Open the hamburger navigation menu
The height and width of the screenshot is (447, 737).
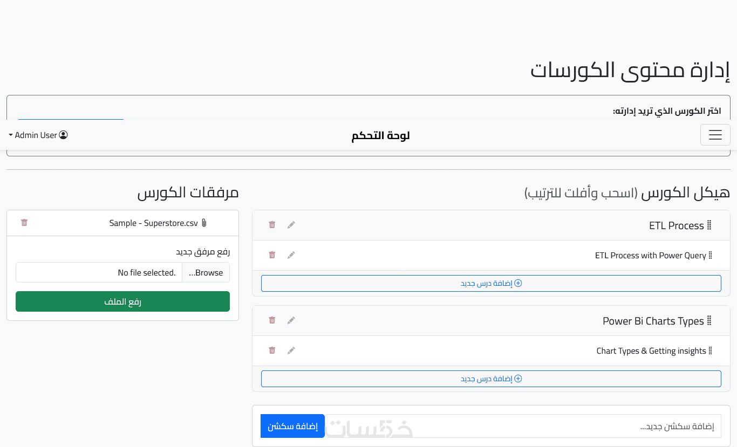[715, 135]
